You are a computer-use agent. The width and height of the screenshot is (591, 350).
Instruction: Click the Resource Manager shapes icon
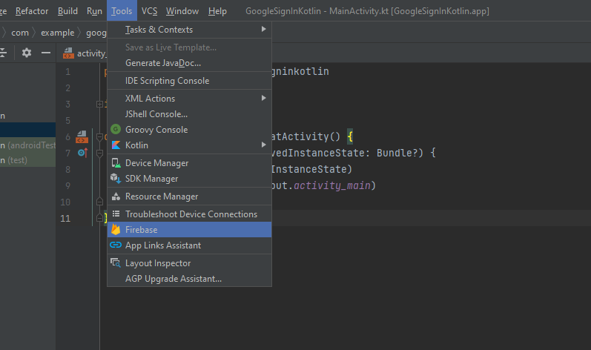pos(116,197)
